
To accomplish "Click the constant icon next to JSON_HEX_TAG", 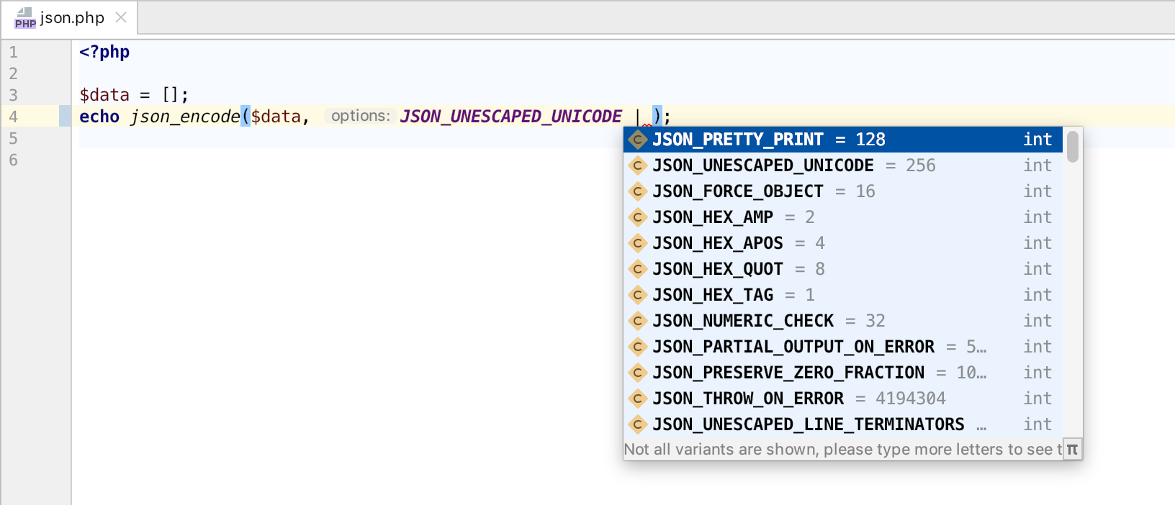I will 637,295.
